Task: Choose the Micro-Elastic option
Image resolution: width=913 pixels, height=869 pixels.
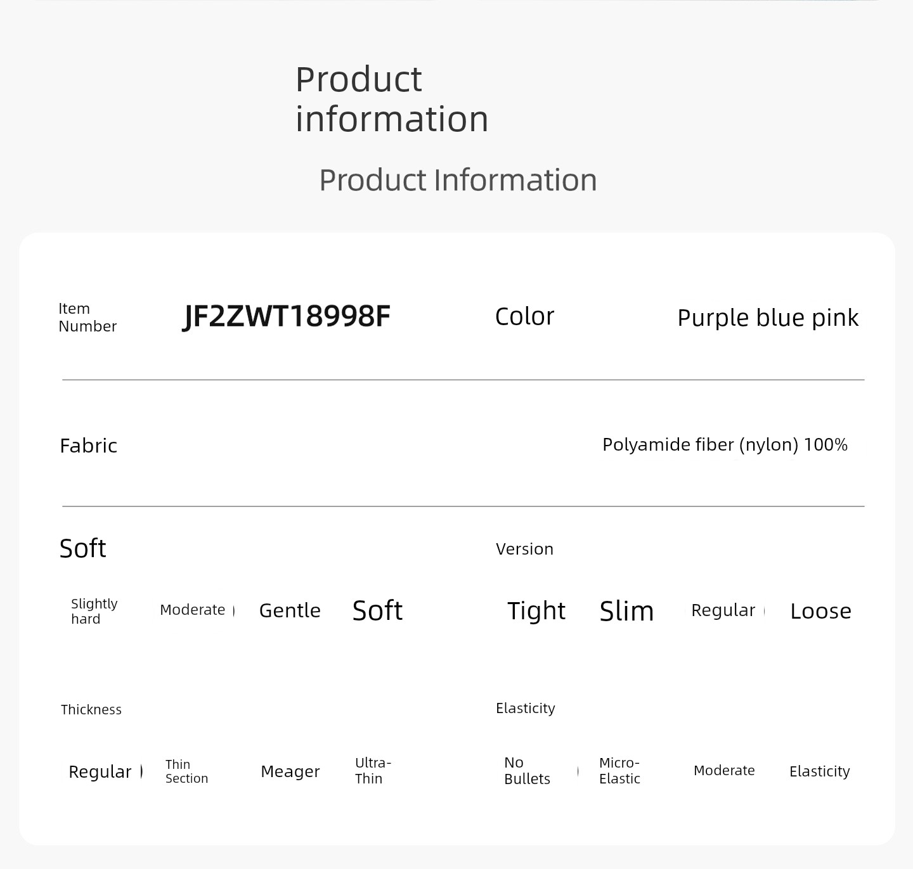Action: click(619, 771)
